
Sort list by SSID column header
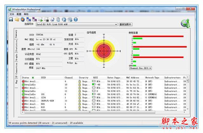click(43, 78)
